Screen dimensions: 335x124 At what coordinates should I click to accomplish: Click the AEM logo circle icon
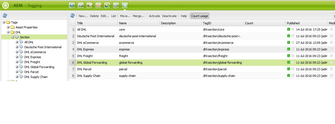(6, 5)
